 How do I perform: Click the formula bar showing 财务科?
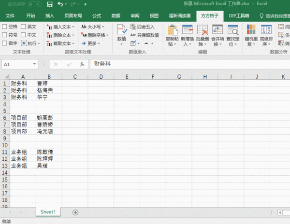(184, 64)
